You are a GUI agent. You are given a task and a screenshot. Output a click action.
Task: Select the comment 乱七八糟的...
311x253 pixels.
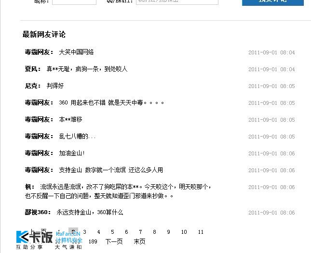click(x=77, y=136)
